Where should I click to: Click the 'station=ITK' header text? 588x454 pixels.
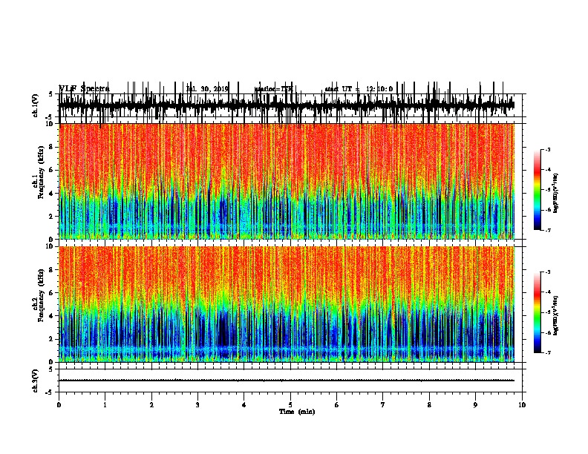[273, 89]
